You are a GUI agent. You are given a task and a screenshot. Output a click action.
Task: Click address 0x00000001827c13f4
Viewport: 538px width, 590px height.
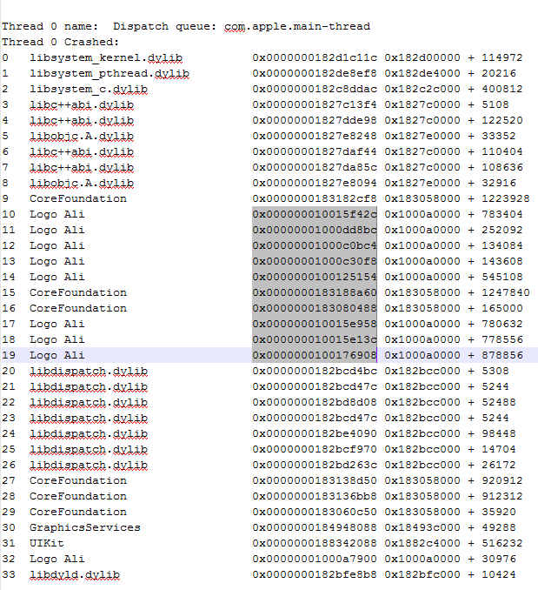[x=315, y=104]
